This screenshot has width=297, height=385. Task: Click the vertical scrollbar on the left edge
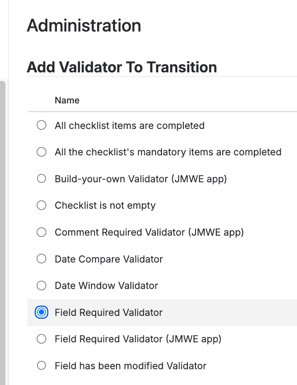click(x=3, y=232)
